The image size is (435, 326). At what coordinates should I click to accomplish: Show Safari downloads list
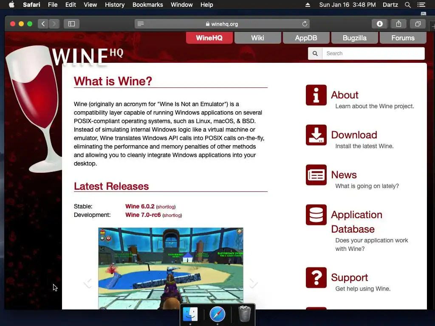click(x=380, y=24)
